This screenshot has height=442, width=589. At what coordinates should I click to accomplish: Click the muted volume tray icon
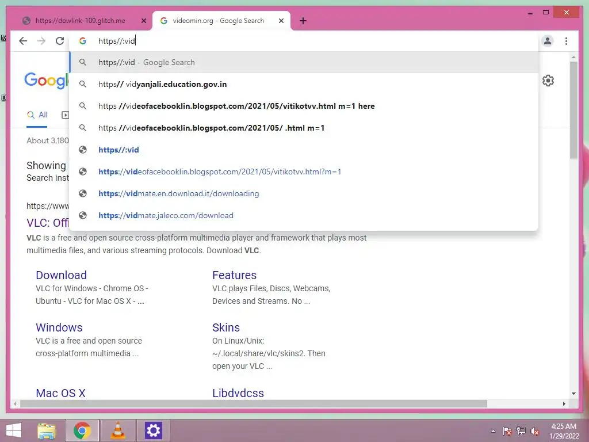coord(535,431)
